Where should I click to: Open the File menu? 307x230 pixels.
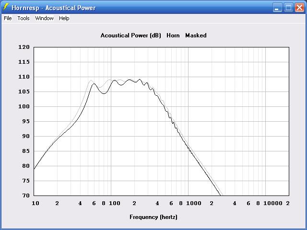(x=8, y=18)
